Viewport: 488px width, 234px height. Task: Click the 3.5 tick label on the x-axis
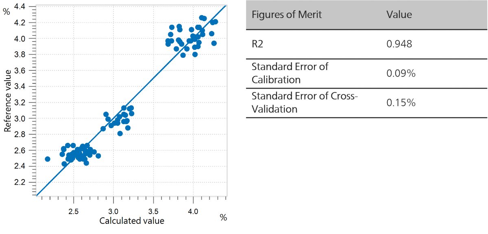click(x=153, y=212)
